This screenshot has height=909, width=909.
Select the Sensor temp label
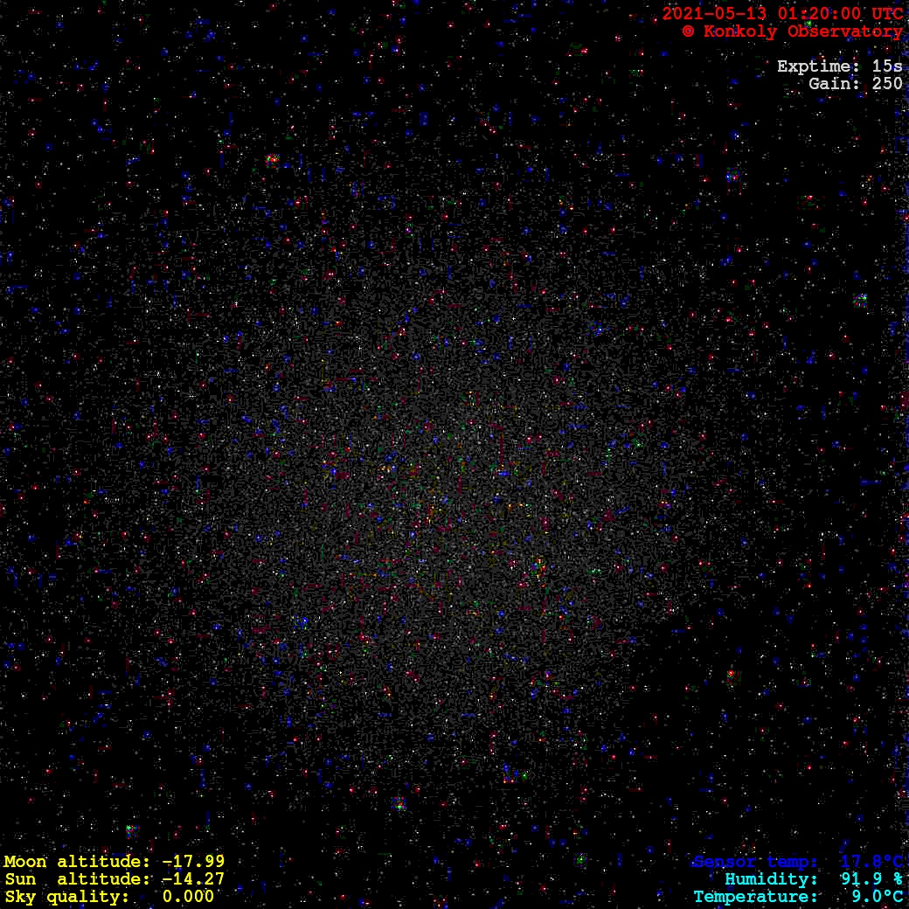(756, 863)
